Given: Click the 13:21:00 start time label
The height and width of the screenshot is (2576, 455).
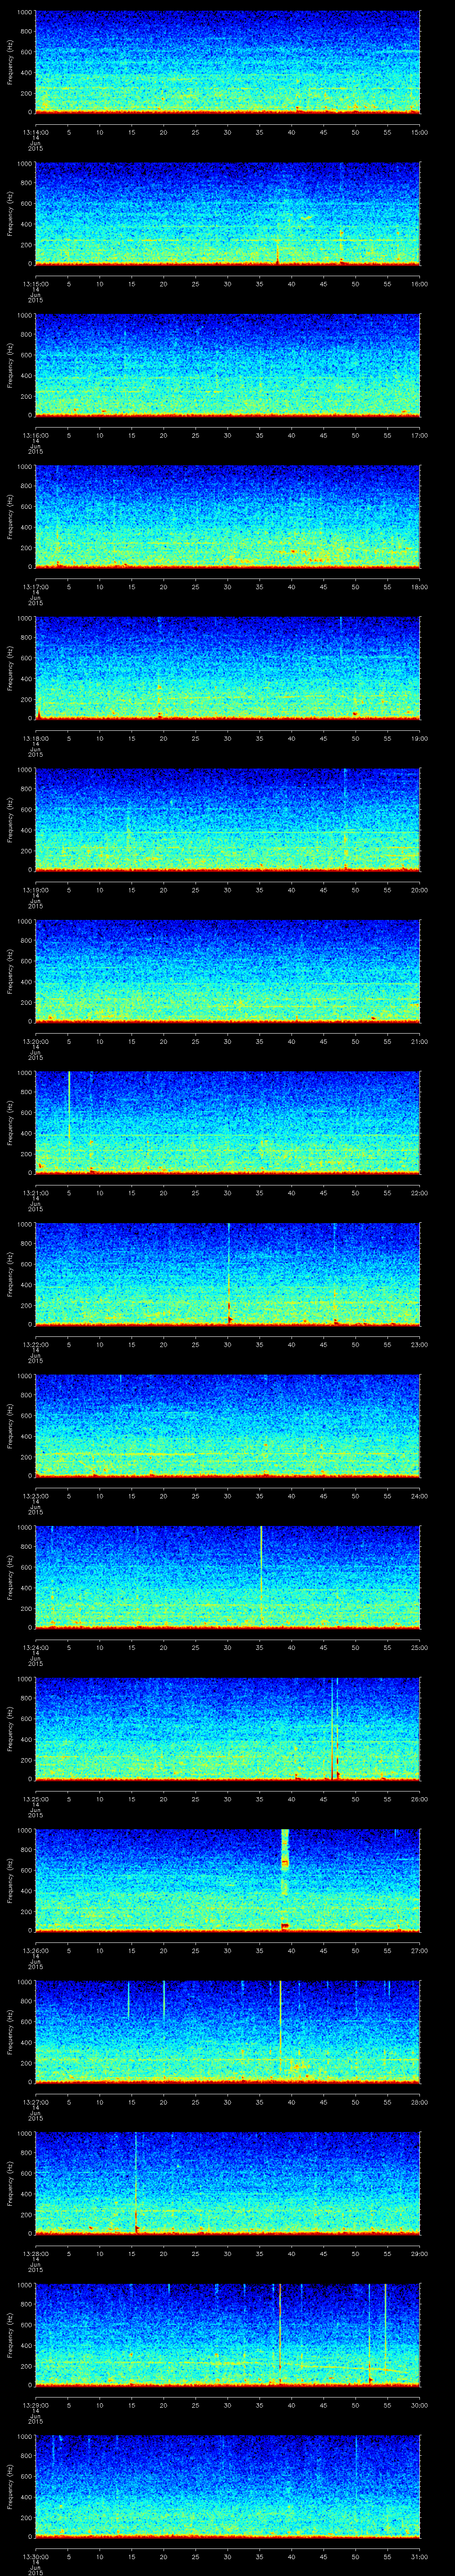Looking at the screenshot, I should (x=35, y=1192).
